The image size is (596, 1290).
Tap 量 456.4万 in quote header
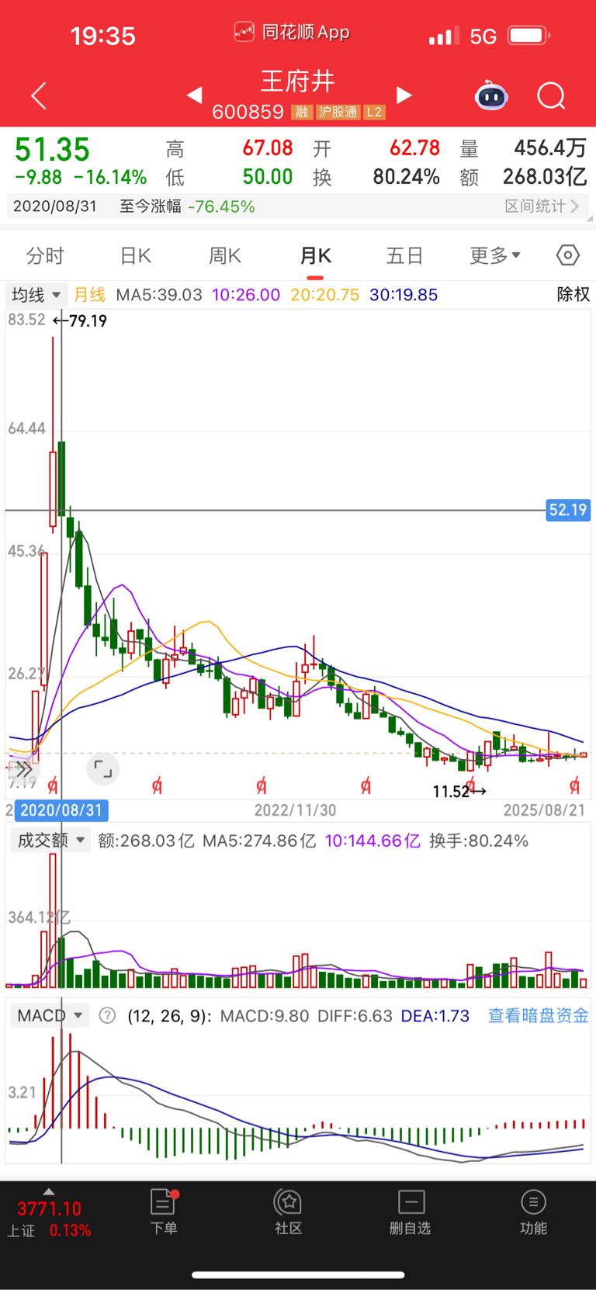click(x=523, y=147)
